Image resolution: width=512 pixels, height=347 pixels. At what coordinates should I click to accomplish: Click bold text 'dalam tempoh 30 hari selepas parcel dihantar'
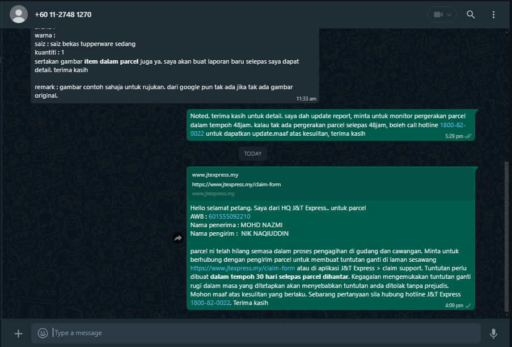pos(280,277)
